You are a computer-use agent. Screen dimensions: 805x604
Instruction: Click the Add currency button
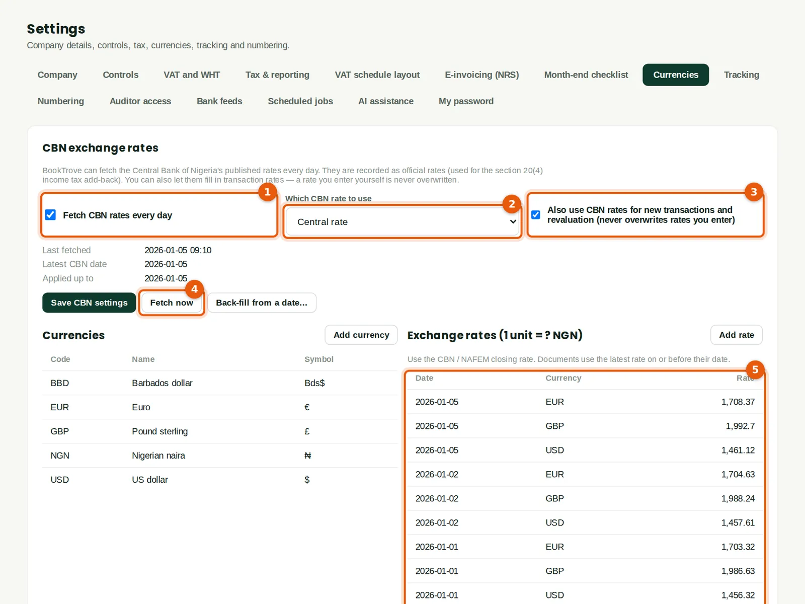tap(361, 335)
